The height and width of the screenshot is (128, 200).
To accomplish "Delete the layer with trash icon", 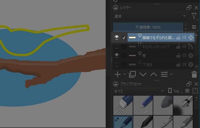I will (194, 74).
